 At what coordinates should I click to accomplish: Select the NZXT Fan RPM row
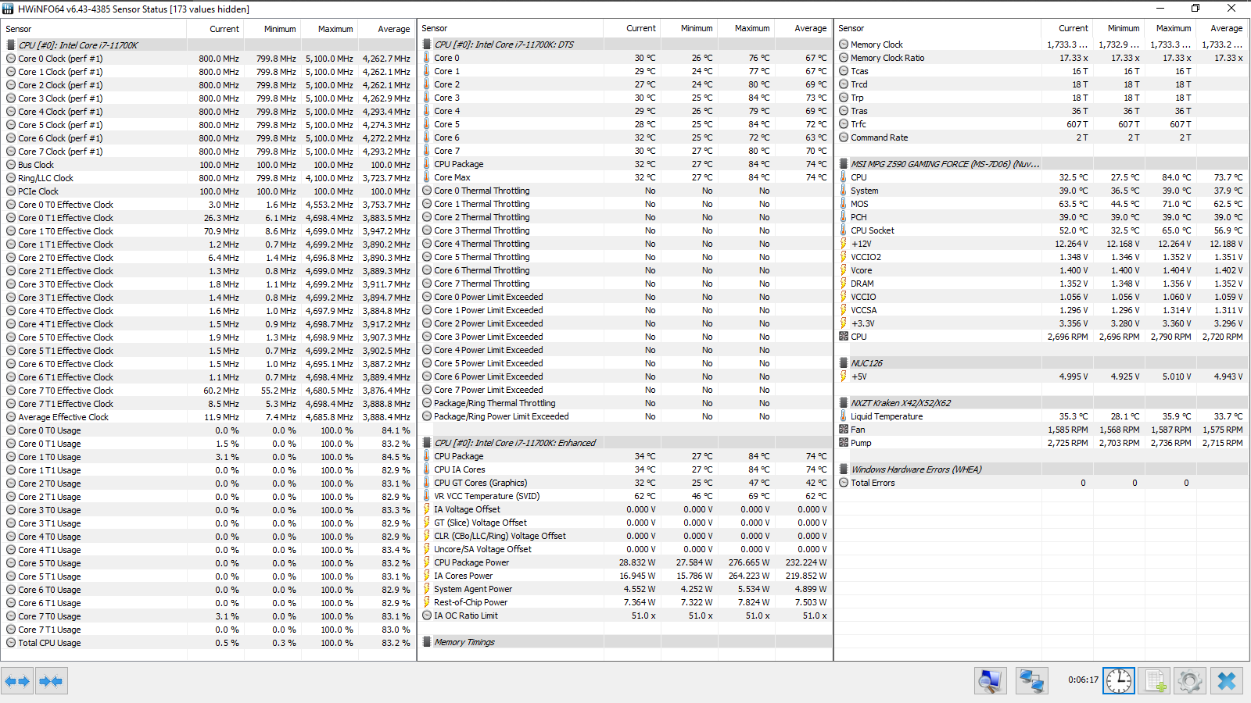1041,430
